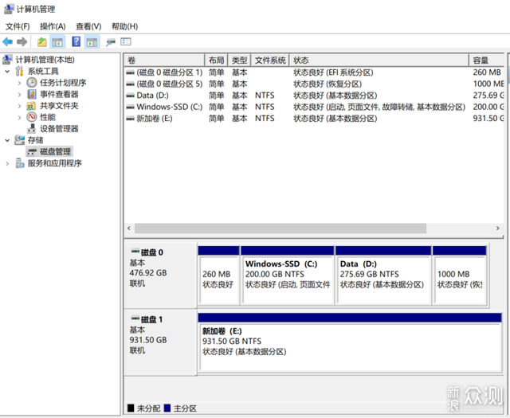Viewport: 510px width, 418px height.
Task: Select the 性能 icon in tree
Action: tap(32, 117)
